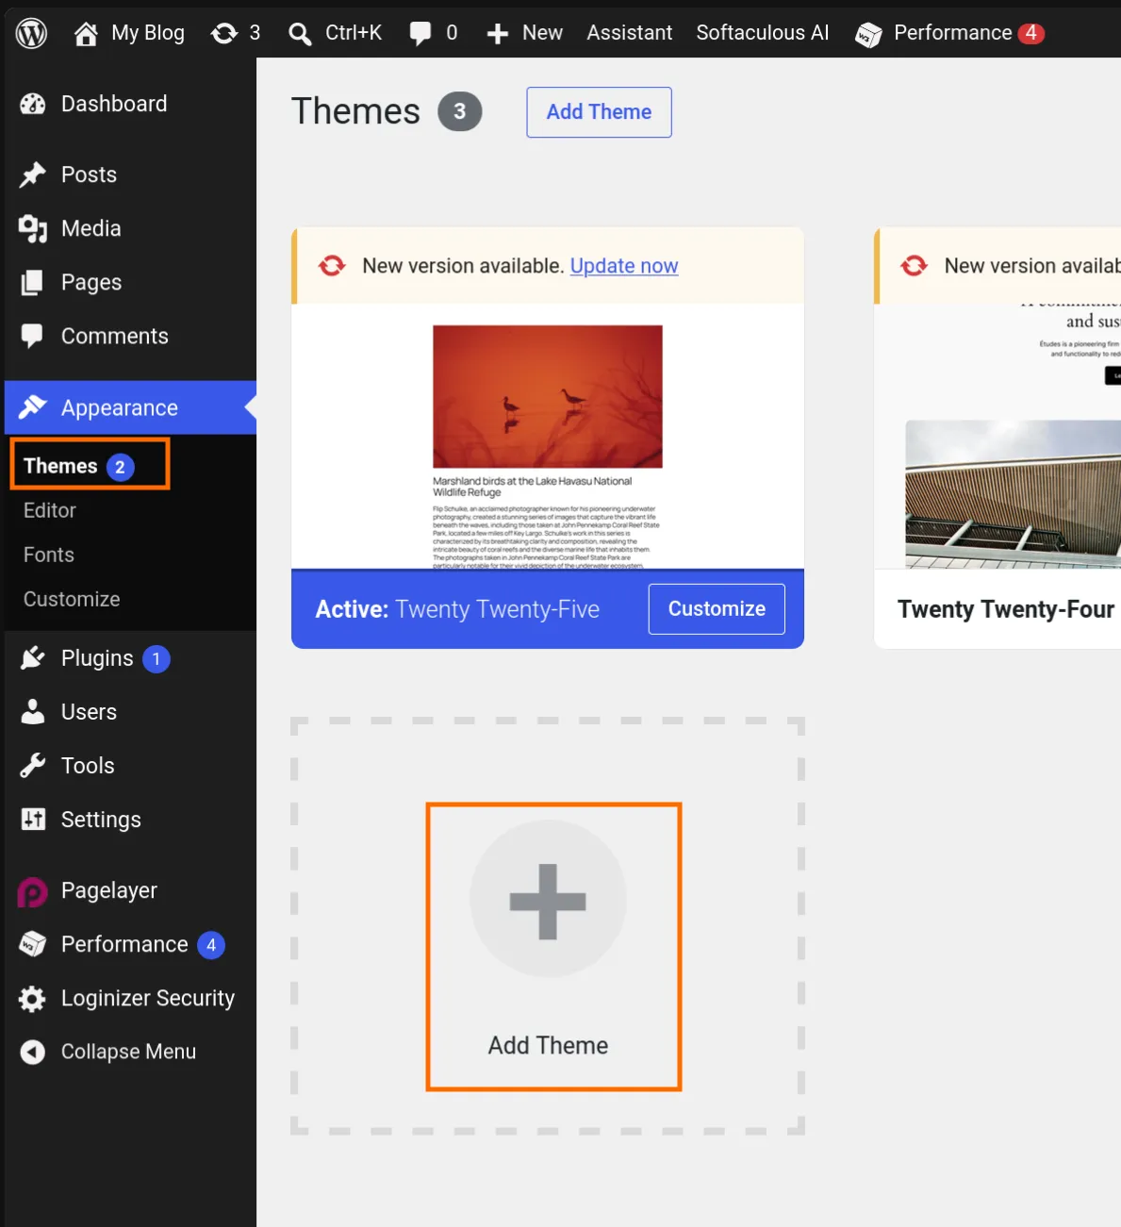Open Assistant in the admin bar

(629, 33)
